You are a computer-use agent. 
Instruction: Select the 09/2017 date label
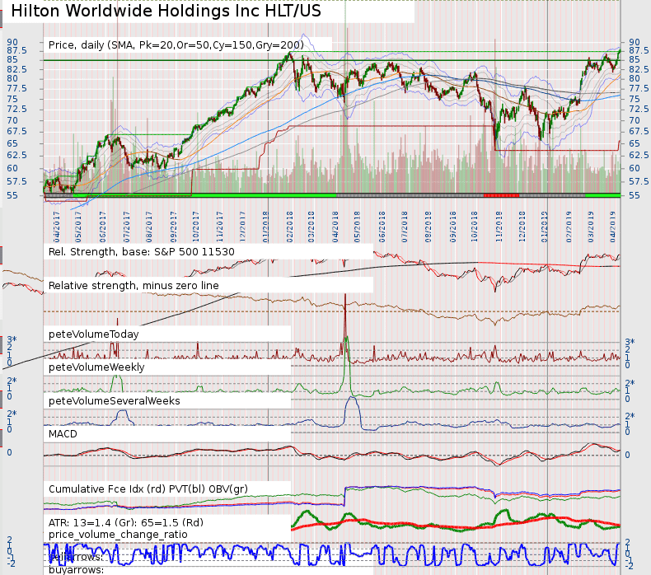[174, 227]
